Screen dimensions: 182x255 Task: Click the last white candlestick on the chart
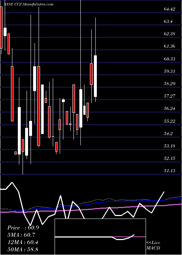95,76
